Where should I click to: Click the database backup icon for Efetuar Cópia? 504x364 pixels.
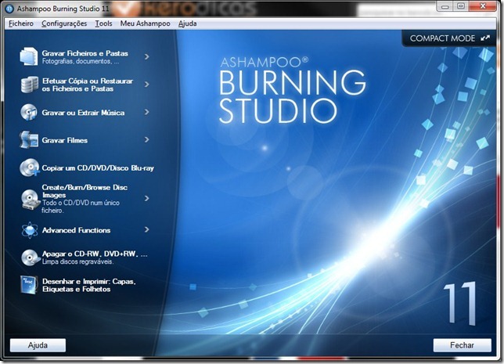point(29,85)
